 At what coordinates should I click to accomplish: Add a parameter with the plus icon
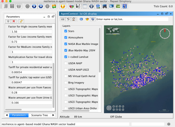pos(8,21)
